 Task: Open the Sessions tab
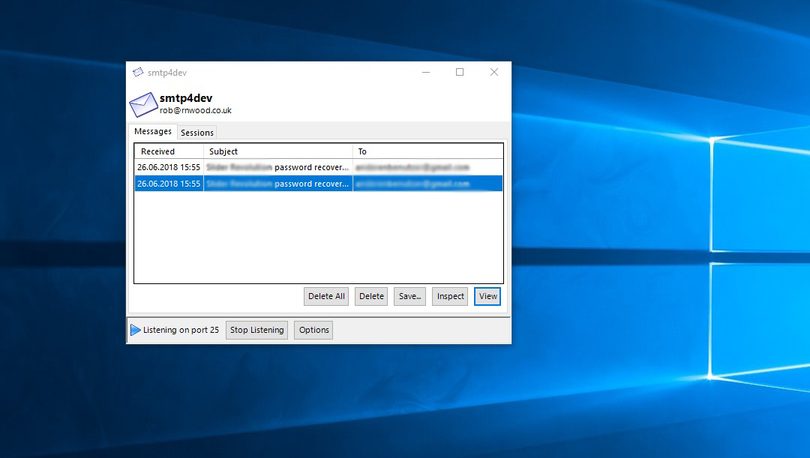coord(197,133)
